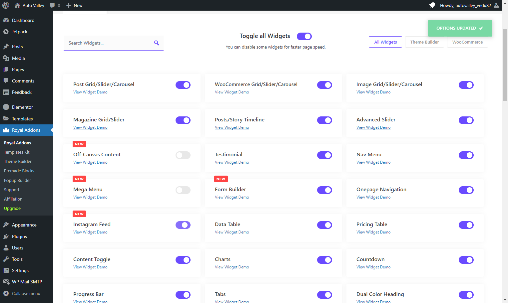Image resolution: width=508 pixels, height=303 pixels.
Task: Click the rocket notification icon in admin bar
Action: tap(432, 5)
